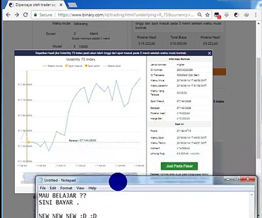This screenshot has width=262, height=218.
Task: Click the chart navigator left handle
Action: [23, 176]
